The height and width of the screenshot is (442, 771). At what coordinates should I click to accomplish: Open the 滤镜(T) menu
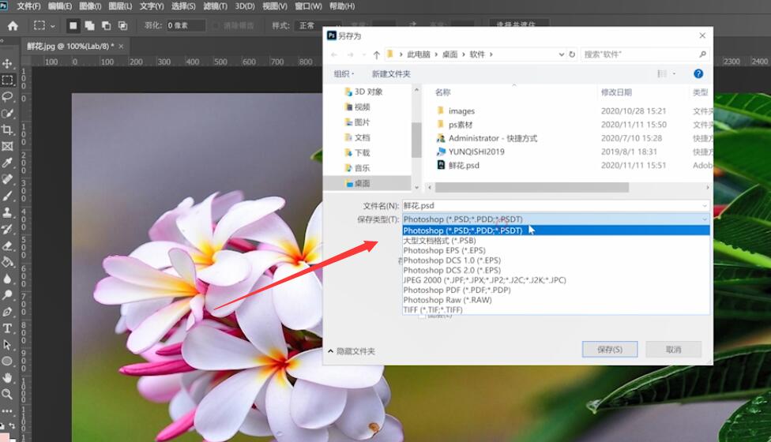click(215, 6)
